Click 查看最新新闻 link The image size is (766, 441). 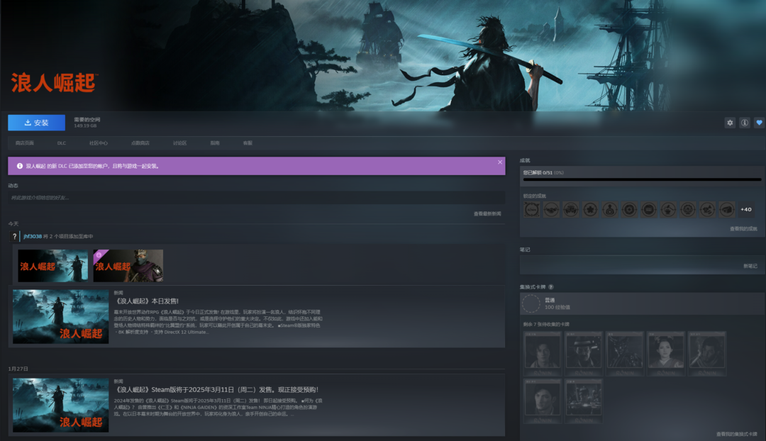coord(487,214)
